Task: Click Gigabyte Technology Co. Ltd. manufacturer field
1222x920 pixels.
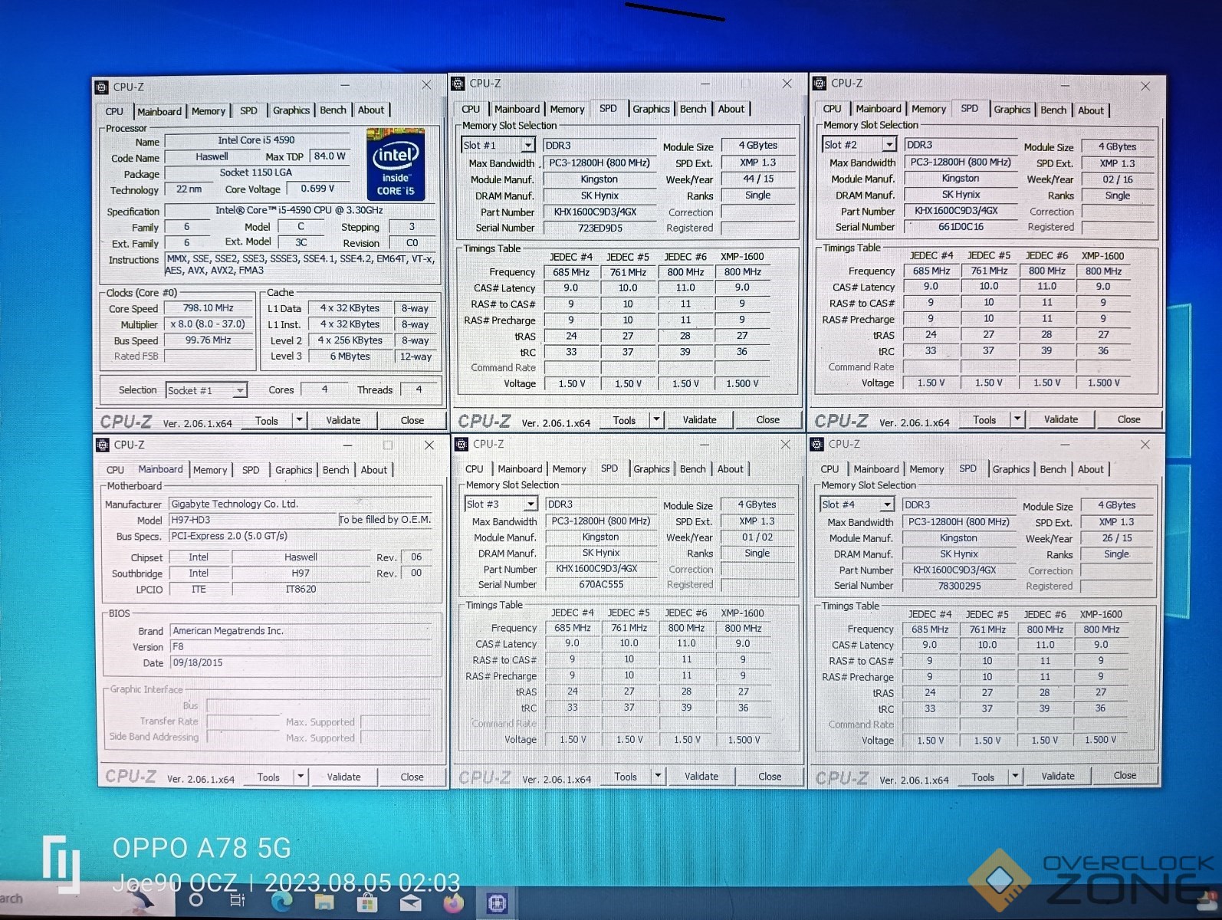Action: (301, 504)
